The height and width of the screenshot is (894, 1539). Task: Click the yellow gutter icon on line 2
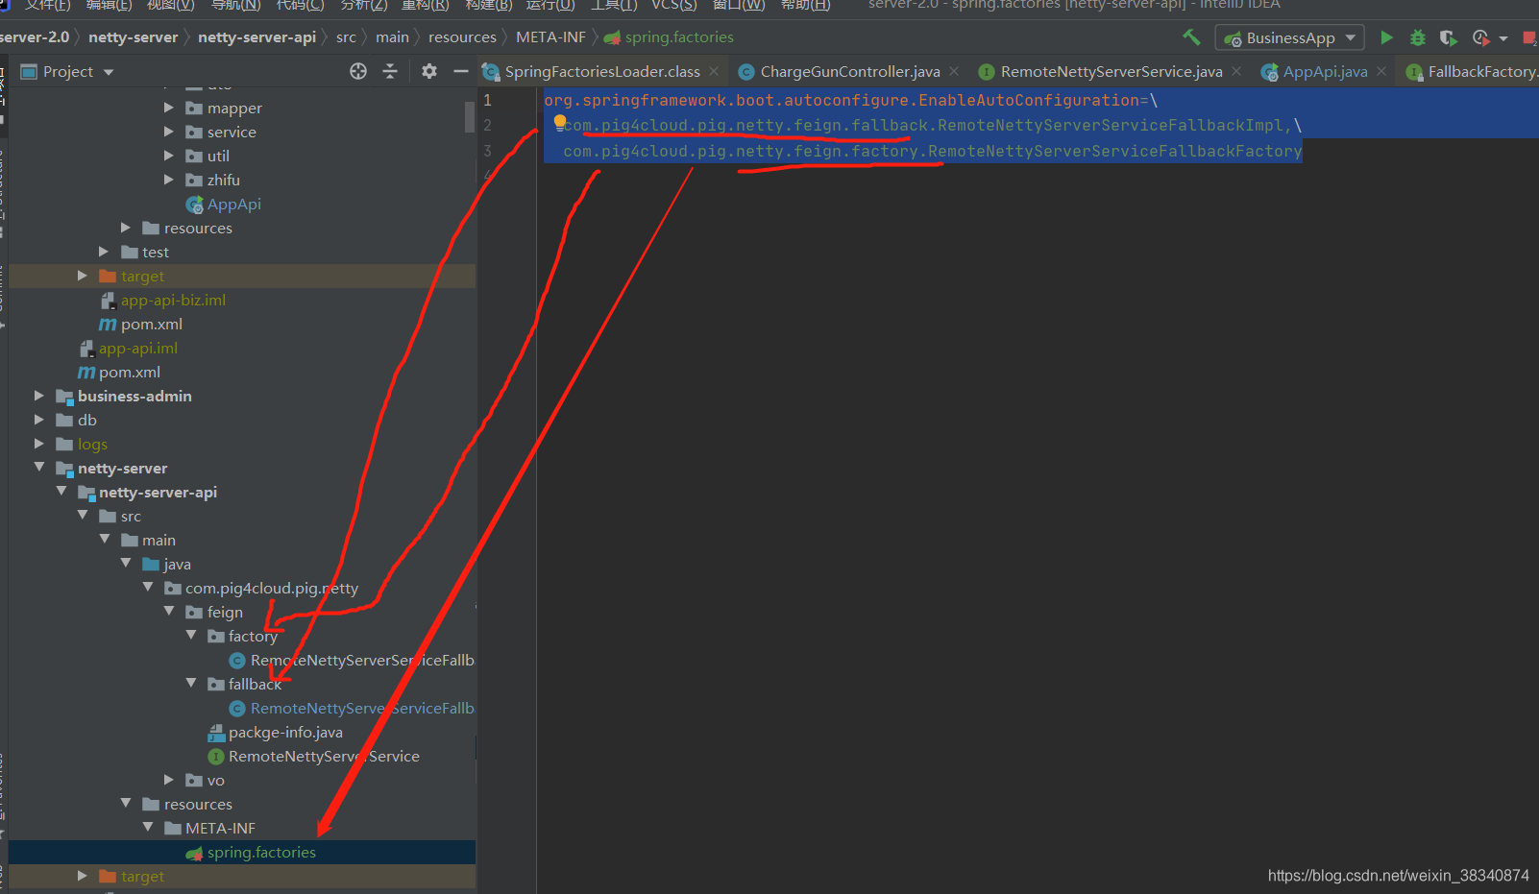pos(560,121)
